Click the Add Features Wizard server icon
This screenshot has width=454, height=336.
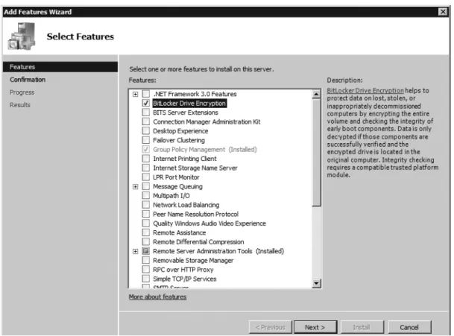tap(22, 37)
